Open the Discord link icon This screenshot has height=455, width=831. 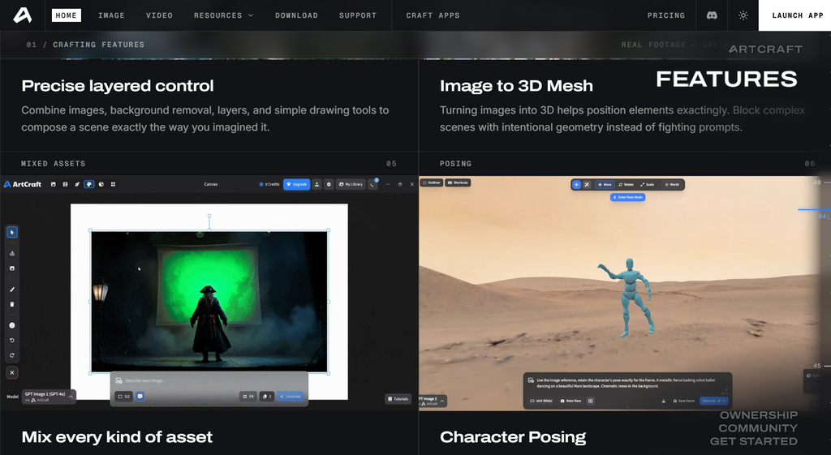pos(712,15)
